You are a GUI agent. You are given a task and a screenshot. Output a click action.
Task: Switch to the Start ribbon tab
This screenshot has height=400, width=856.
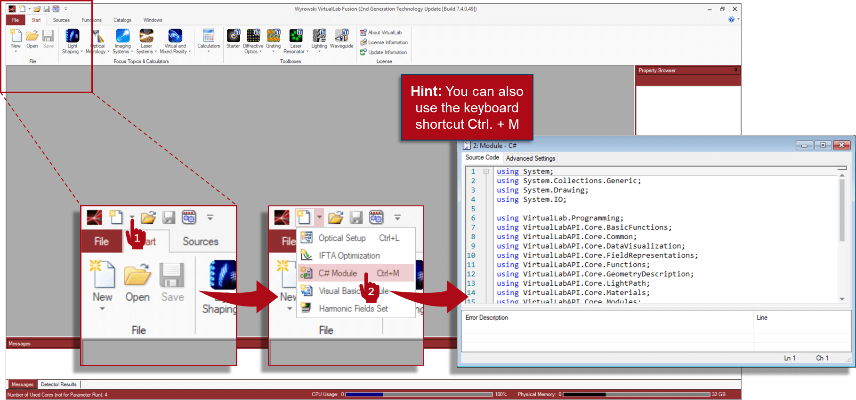coord(36,20)
